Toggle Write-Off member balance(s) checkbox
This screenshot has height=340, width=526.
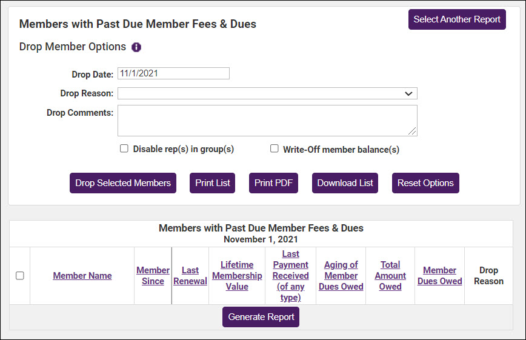(x=275, y=148)
